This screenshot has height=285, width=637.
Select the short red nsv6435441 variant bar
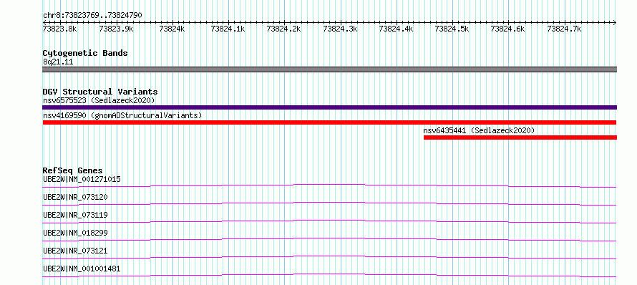[520, 137]
